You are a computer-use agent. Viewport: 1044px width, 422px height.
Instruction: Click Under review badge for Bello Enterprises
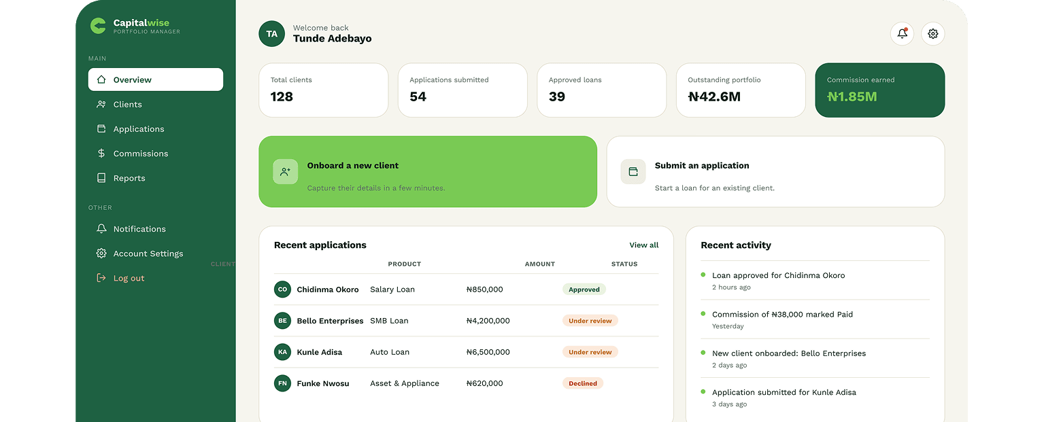click(590, 321)
